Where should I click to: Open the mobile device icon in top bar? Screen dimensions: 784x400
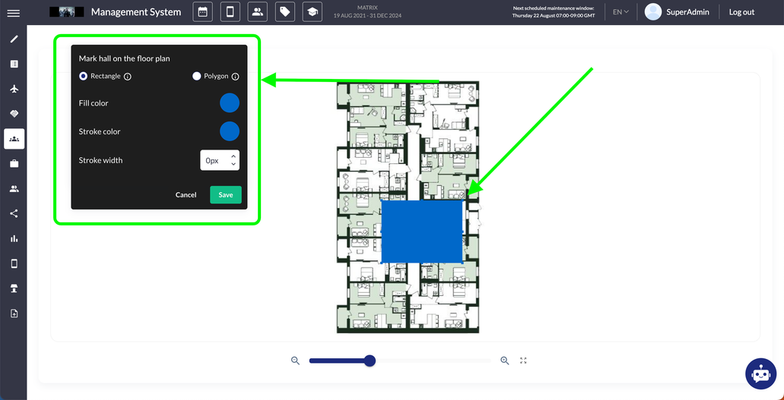[230, 12]
